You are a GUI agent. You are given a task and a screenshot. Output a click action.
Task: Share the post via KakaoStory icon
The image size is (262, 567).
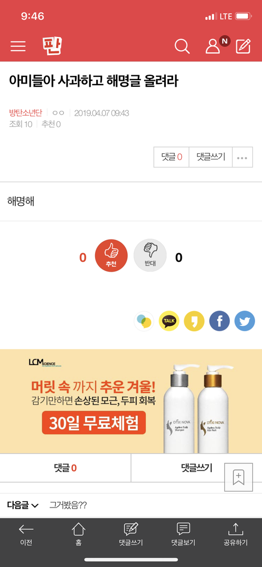[x=194, y=321]
